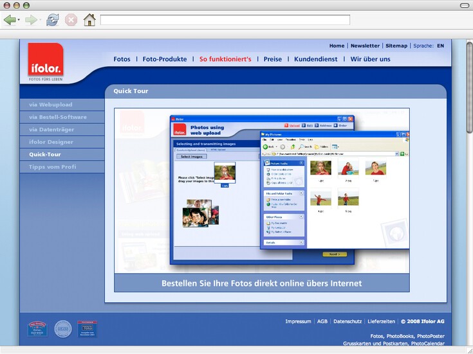Click step 2 Edit in demo header

tap(308, 126)
